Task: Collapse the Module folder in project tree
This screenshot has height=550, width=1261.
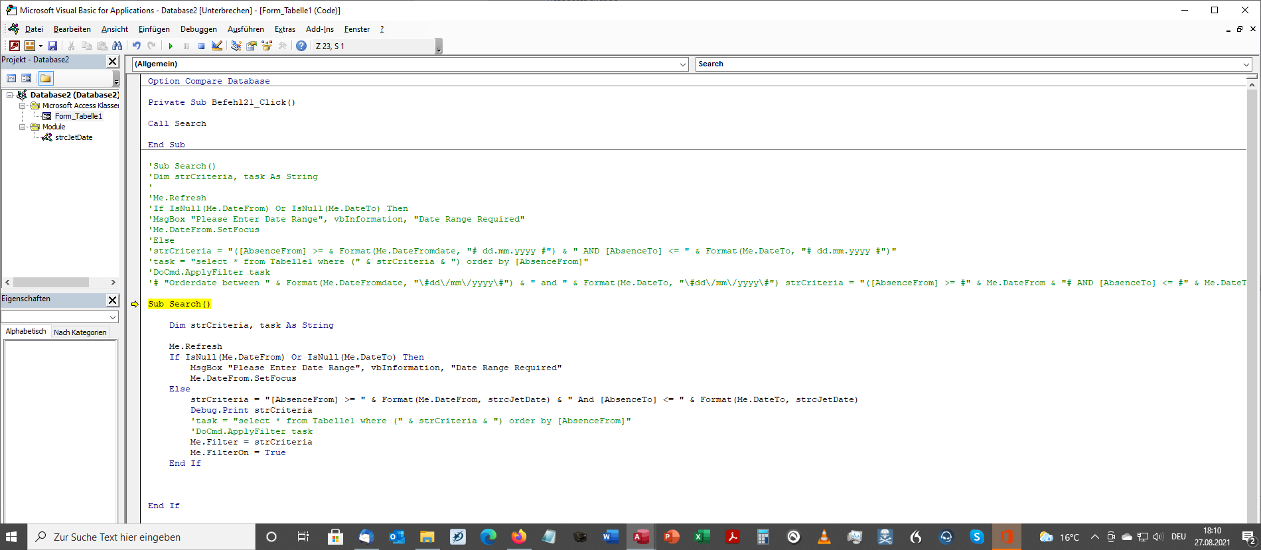Action: [22, 127]
